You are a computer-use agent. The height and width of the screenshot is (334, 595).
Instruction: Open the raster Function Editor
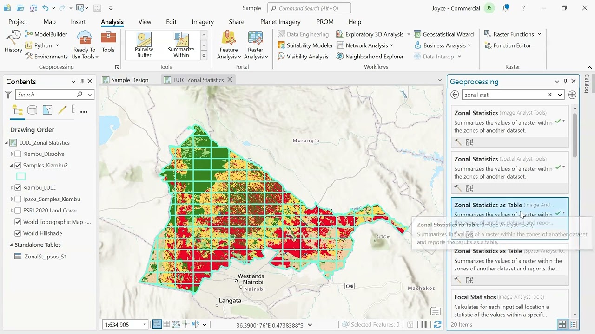(x=508, y=45)
